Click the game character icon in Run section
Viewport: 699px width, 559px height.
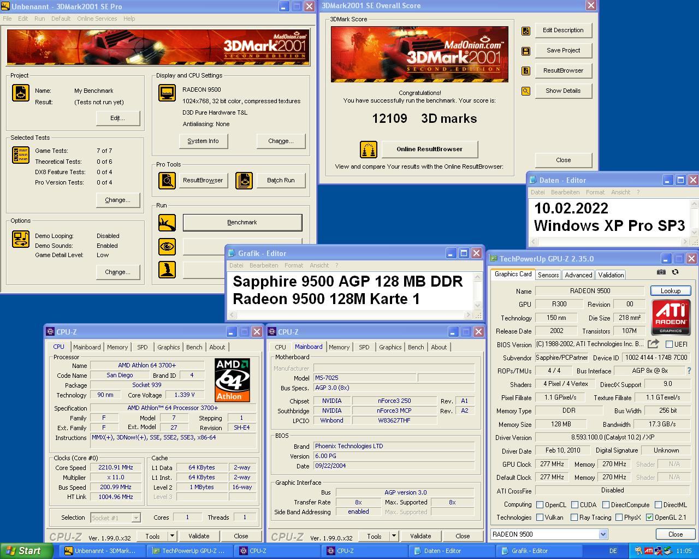[167, 270]
